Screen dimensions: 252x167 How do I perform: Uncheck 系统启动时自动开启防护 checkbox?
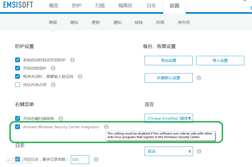[x=18, y=60]
